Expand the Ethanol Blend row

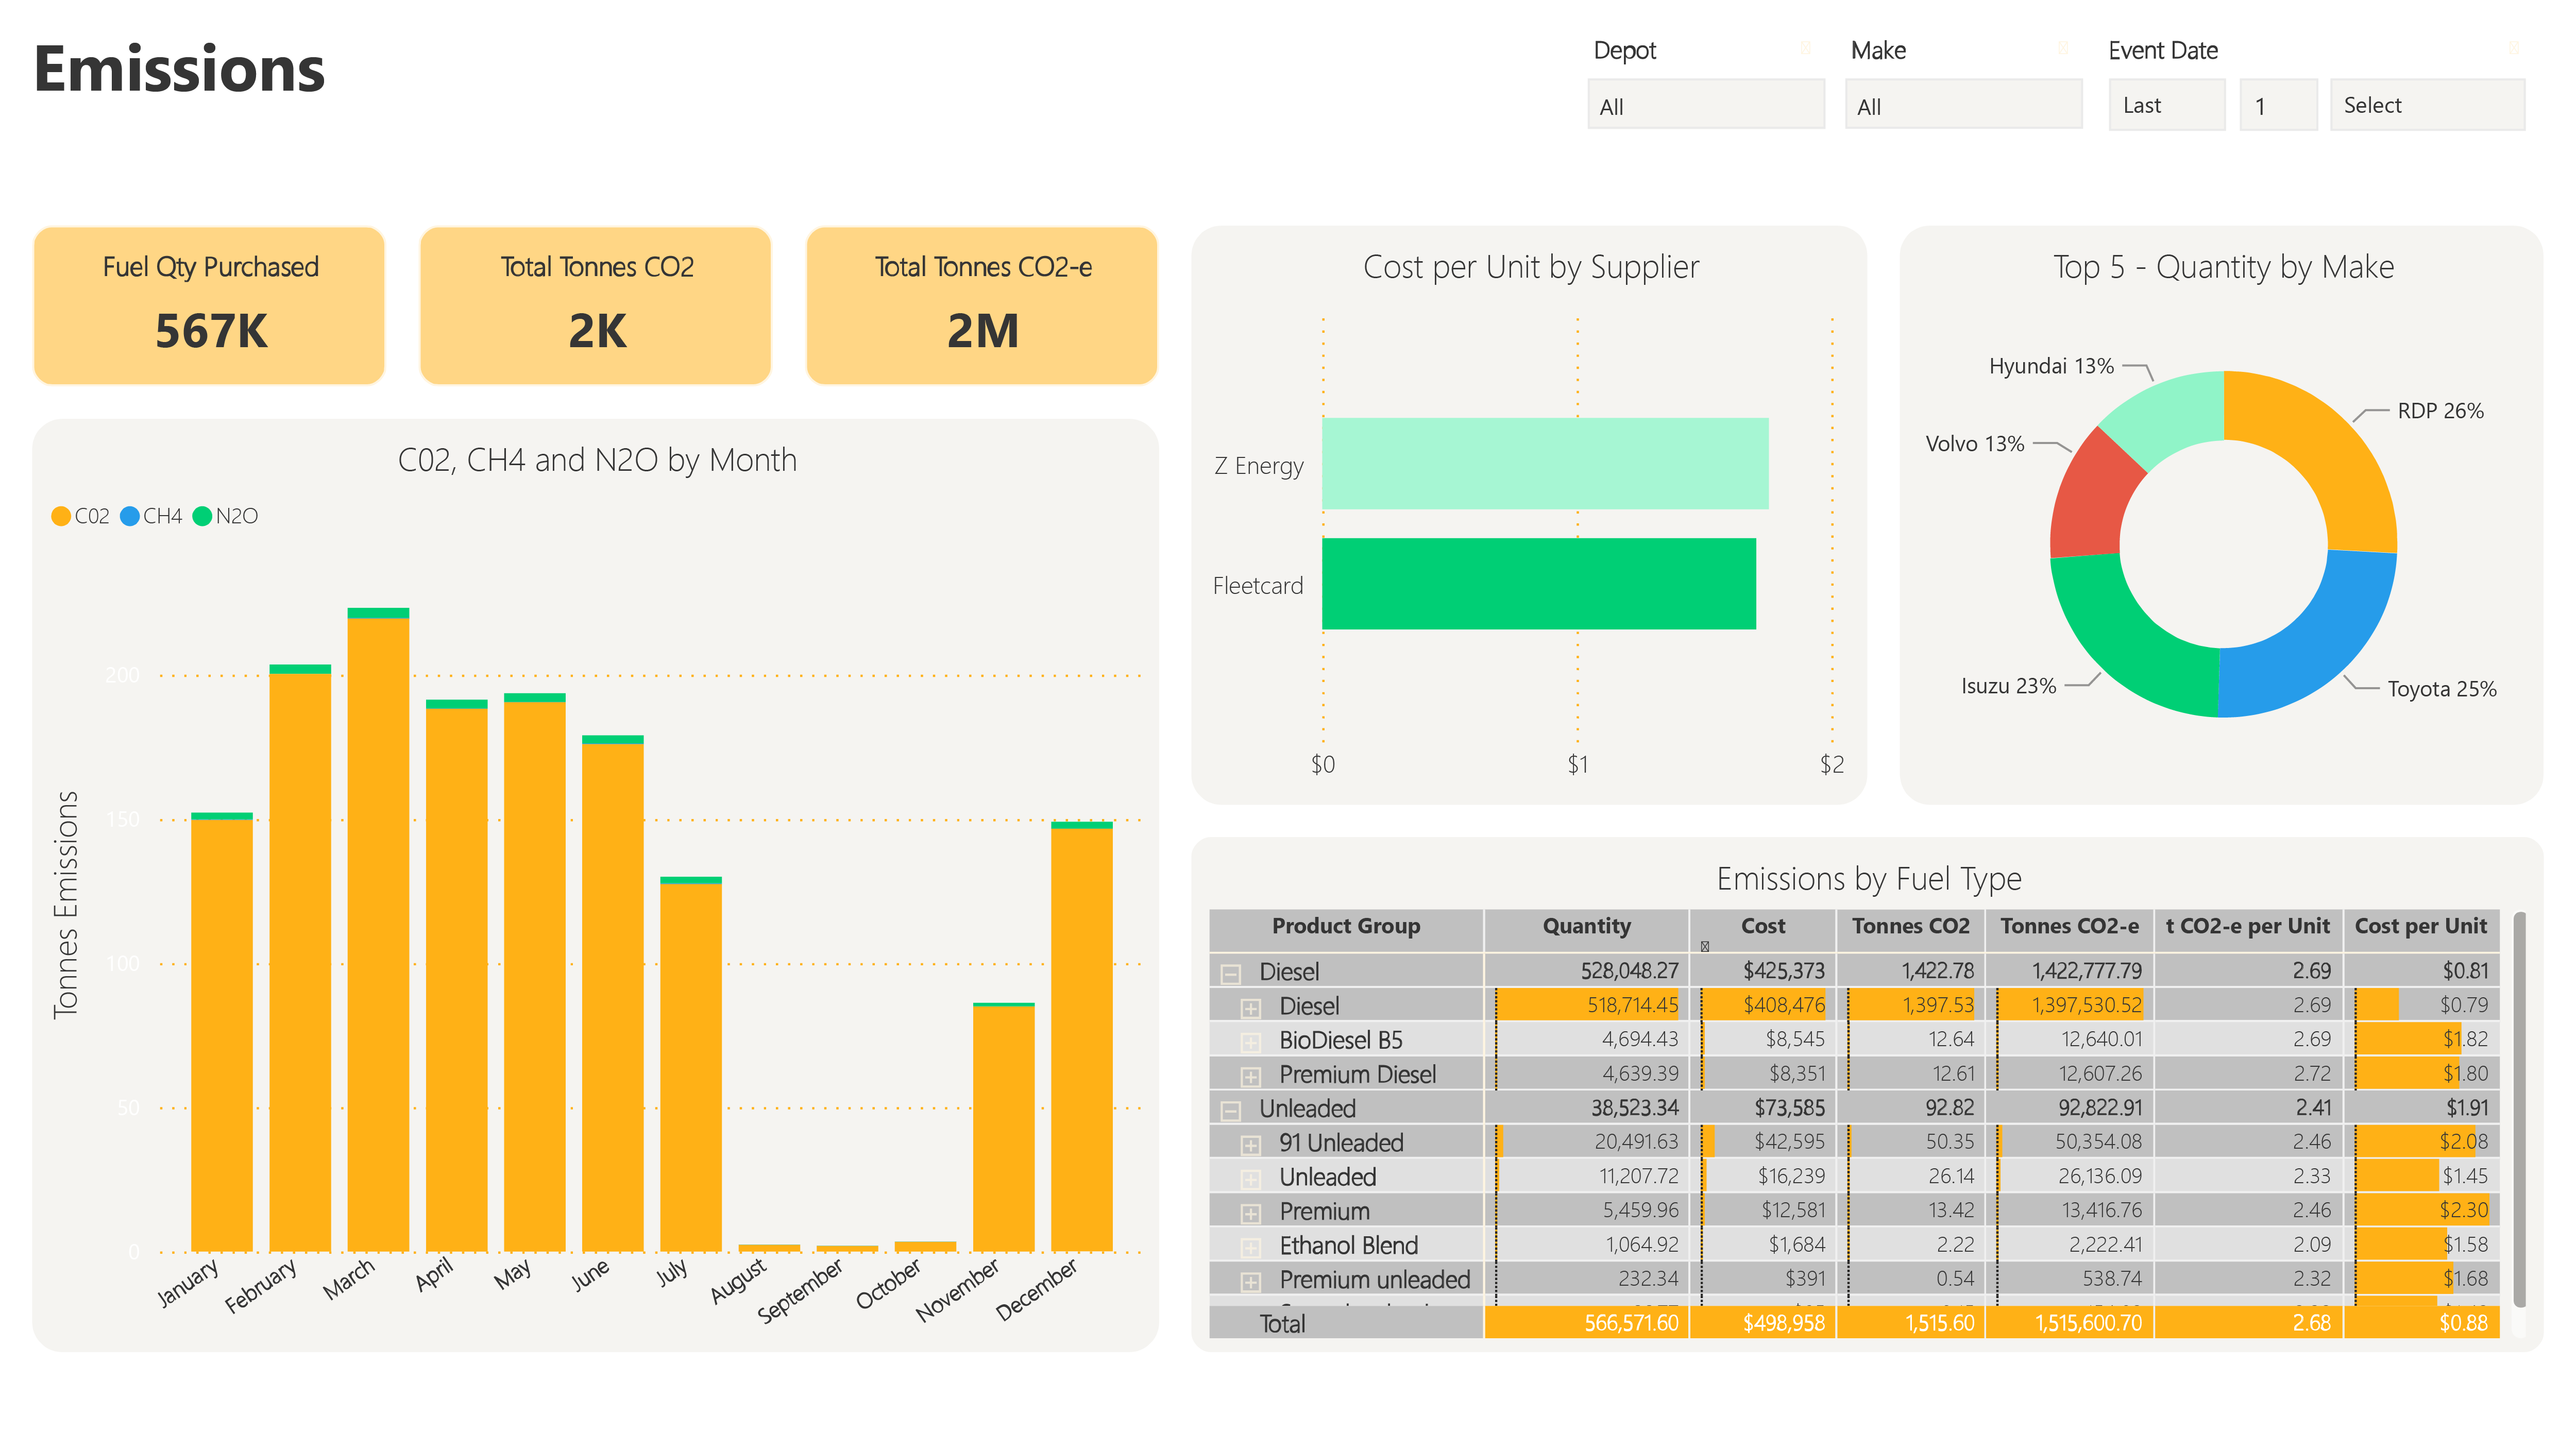pyautogui.click(x=1250, y=1247)
